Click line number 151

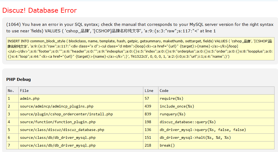click(151, 137)
